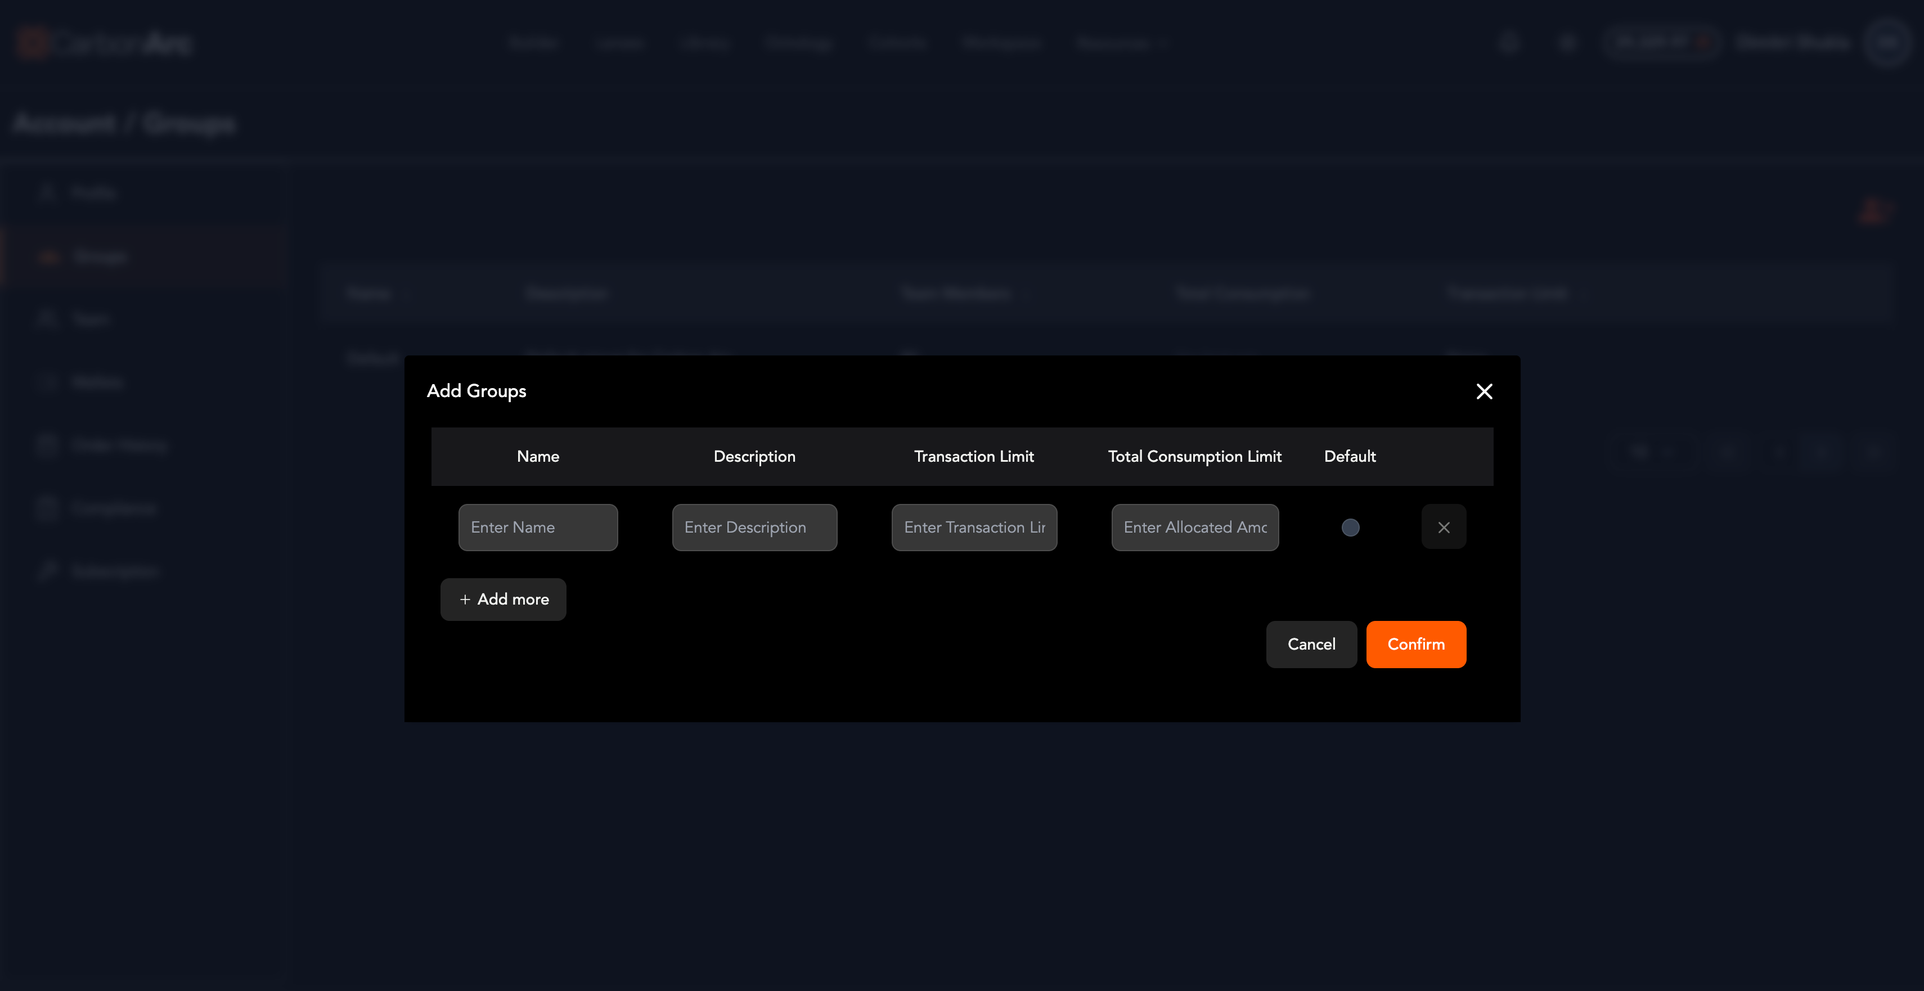This screenshot has width=1924, height=991.
Task: Click the Default column header
Action: (x=1349, y=456)
